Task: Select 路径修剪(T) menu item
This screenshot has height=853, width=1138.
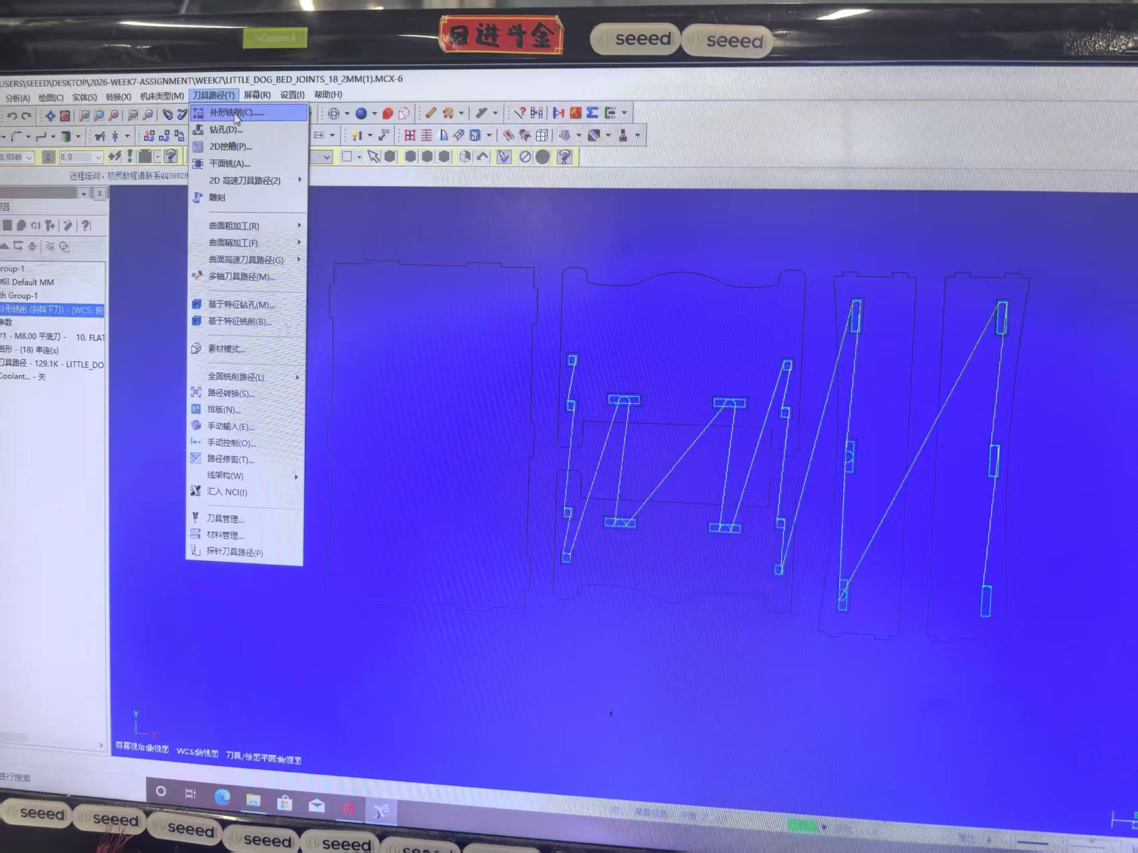Action: point(245,460)
